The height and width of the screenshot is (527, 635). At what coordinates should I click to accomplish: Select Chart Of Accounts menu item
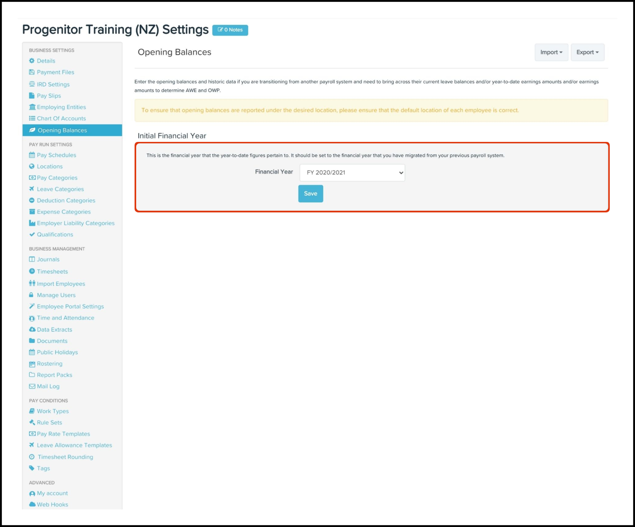[61, 119]
